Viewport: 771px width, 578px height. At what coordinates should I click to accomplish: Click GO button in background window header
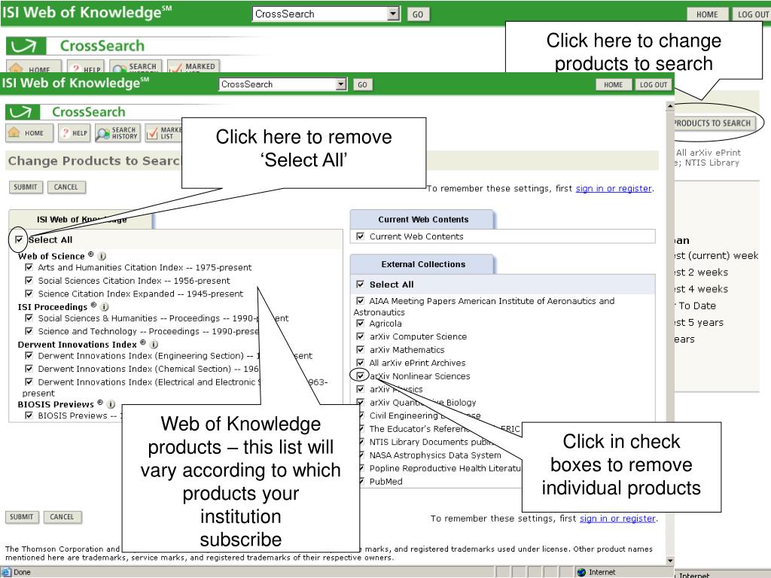(418, 14)
